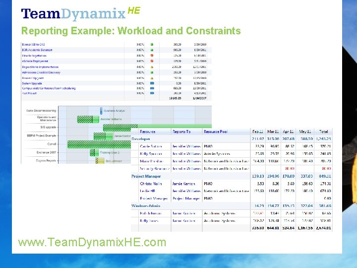Click red status icon in eScholar Deployment row
The height and width of the screenshot is (268, 357).
pos(152,61)
